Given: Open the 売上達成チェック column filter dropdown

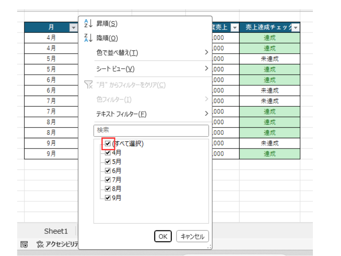Looking at the screenshot, I should tap(295, 28).
